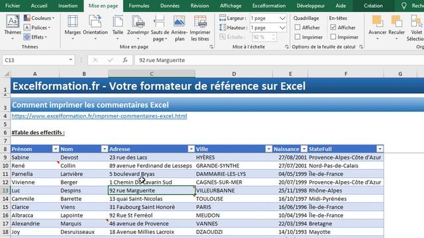
Task: Open the Marges margins menu
Action: pyautogui.click(x=72, y=28)
